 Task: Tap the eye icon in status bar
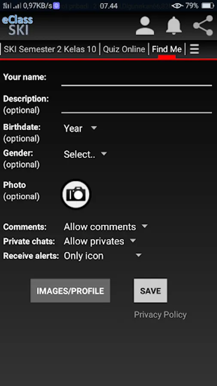(x=178, y=6)
